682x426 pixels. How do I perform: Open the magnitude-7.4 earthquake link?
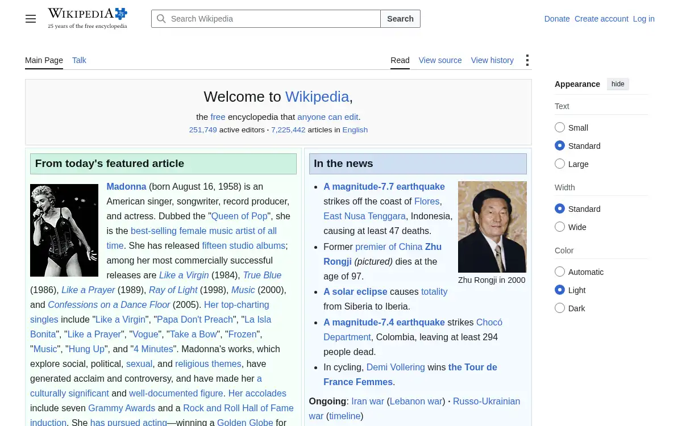pos(384,322)
